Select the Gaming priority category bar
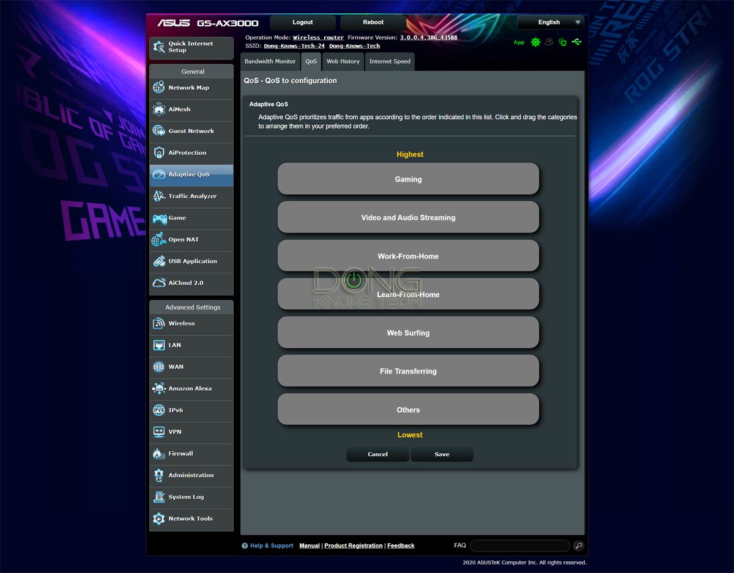Screen dimensions: 734x573 point(408,179)
